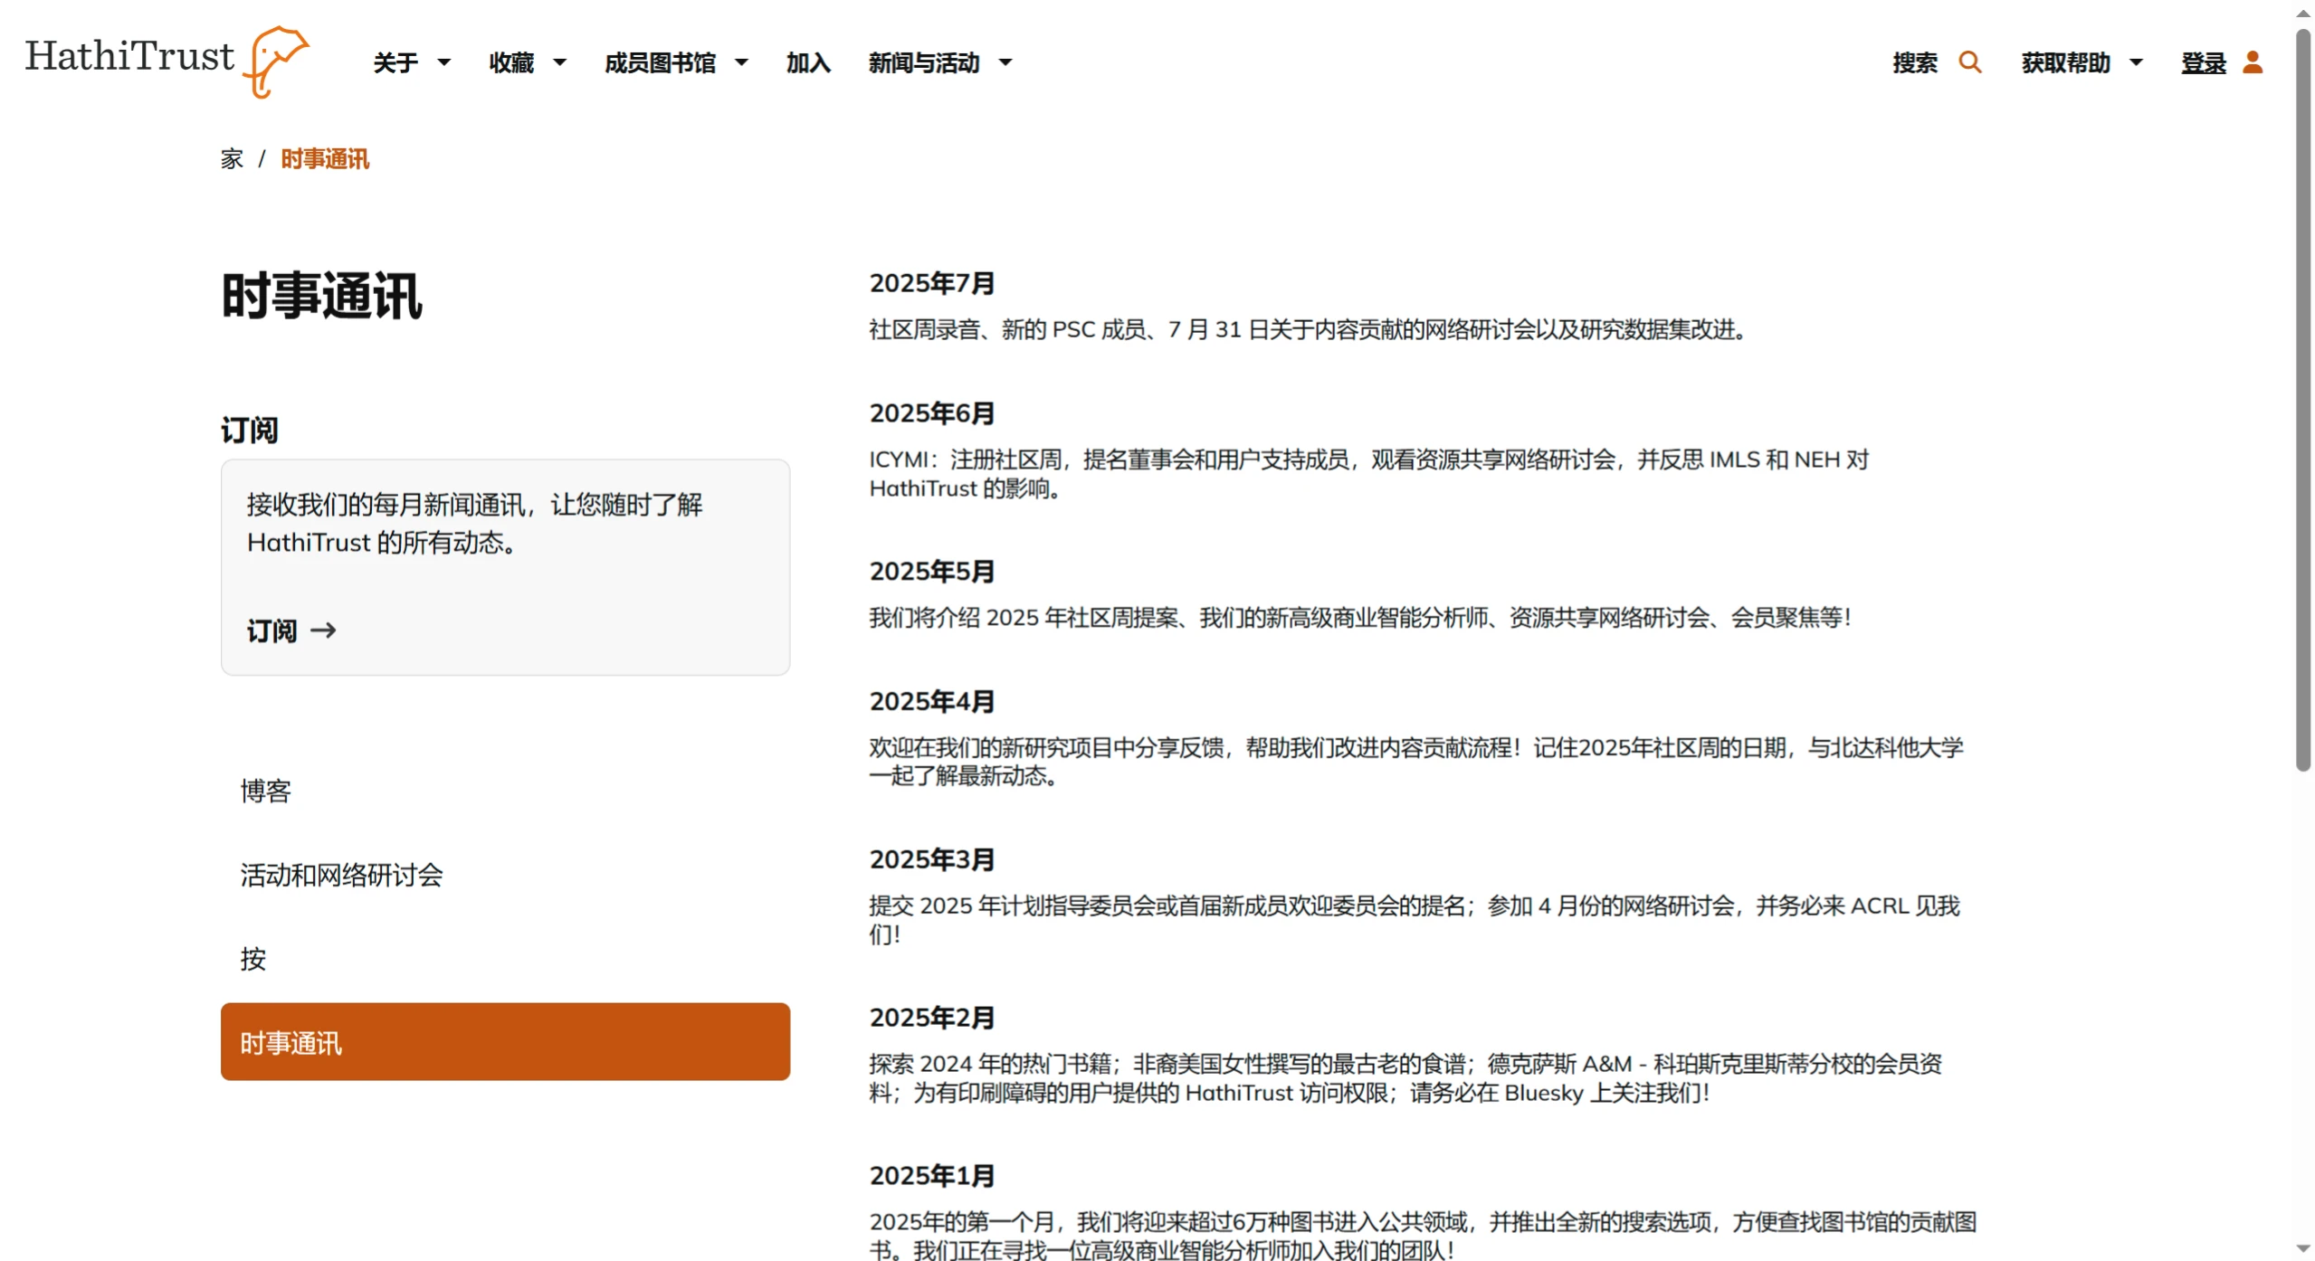Open the 加入 page

click(808, 62)
